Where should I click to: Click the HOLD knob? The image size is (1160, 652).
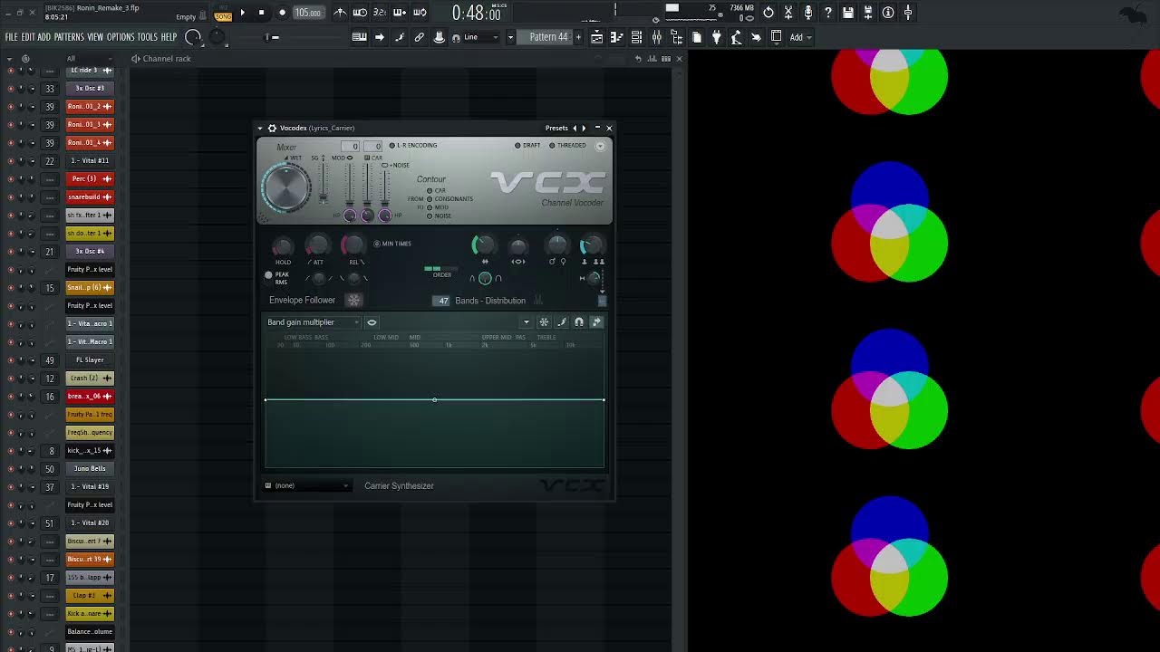click(283, 246)
